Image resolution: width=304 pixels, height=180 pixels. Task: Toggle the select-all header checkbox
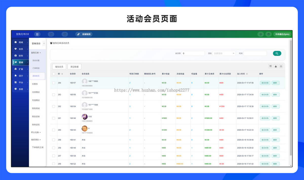click(54, 74)
